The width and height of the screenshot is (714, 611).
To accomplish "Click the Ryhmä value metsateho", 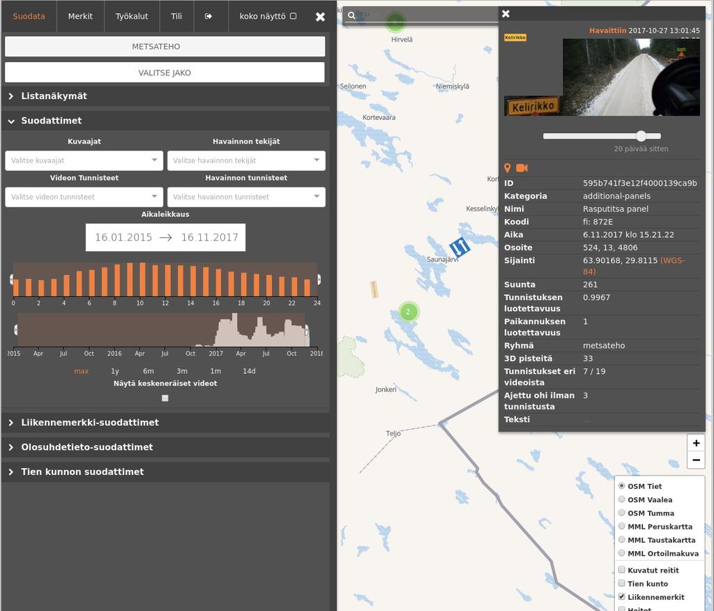I will (604, 345).
